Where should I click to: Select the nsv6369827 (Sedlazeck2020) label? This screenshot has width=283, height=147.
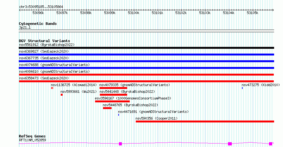[x=44, y=51]
